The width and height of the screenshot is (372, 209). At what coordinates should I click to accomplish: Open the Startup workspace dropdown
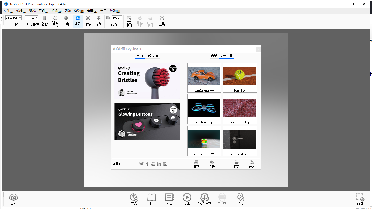coord(14,18)
